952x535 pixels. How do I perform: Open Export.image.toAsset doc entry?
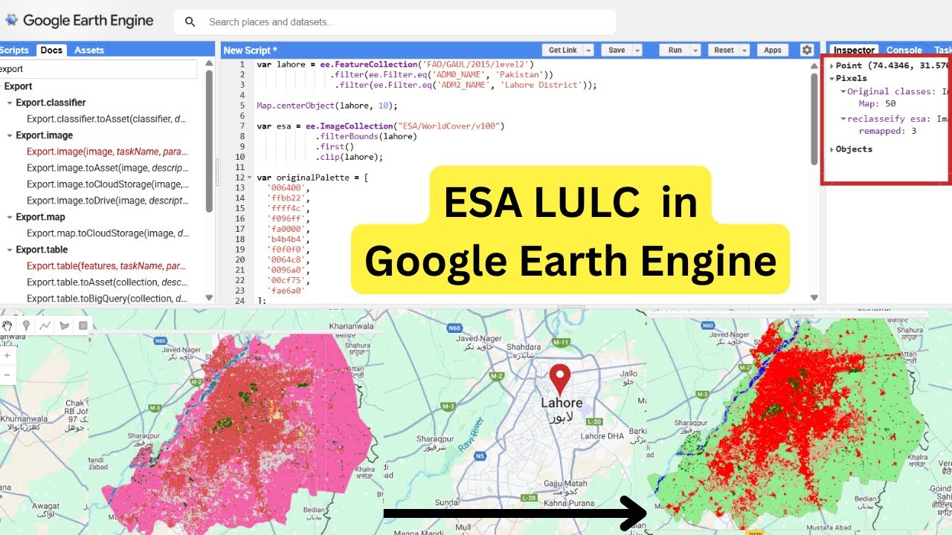[106, 168]
